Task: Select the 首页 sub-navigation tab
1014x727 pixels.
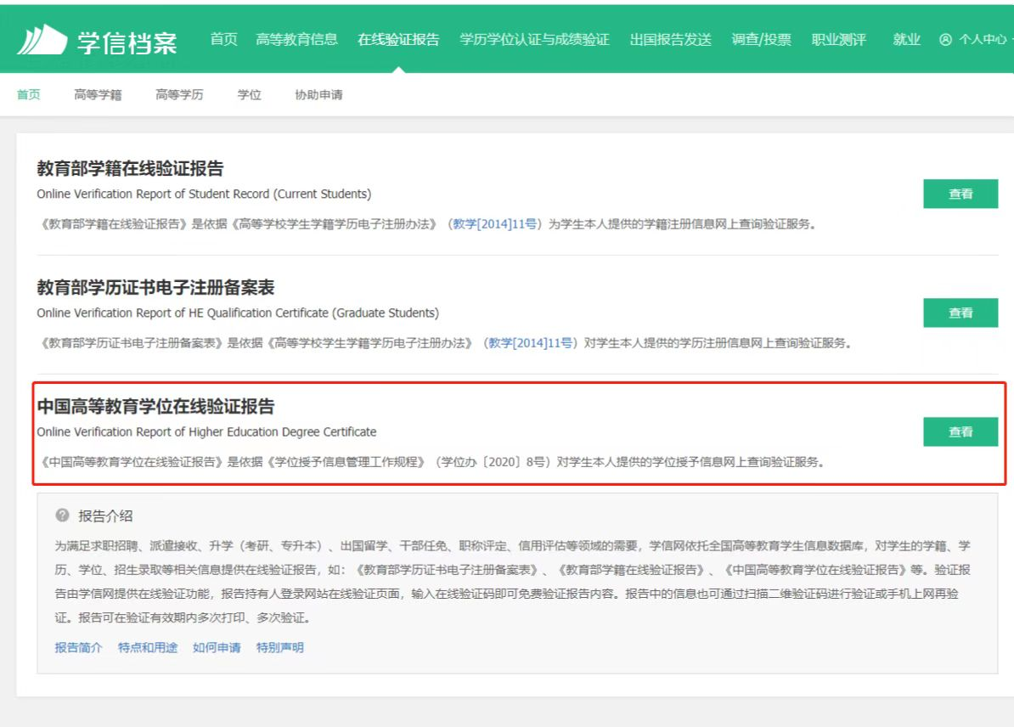Action: (29, 94)
